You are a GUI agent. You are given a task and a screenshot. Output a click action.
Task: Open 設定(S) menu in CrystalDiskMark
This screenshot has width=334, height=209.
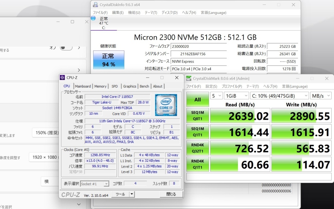(211, 86)
